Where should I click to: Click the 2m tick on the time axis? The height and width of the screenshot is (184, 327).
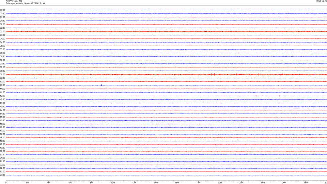click(27, 183)
